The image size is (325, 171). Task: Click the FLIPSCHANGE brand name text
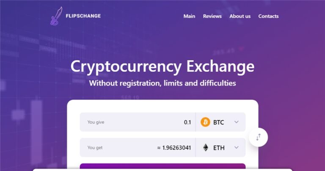point(83,16)
